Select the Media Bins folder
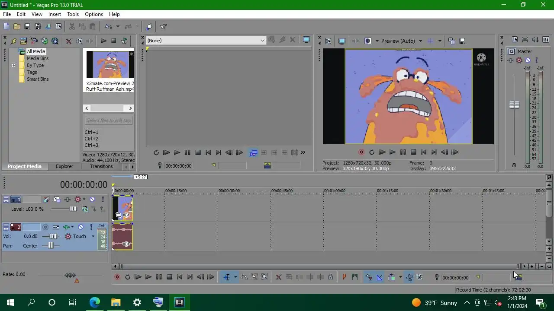Image resolution: width=554 pixels, height=311 pixels. [x=38, y=58]
